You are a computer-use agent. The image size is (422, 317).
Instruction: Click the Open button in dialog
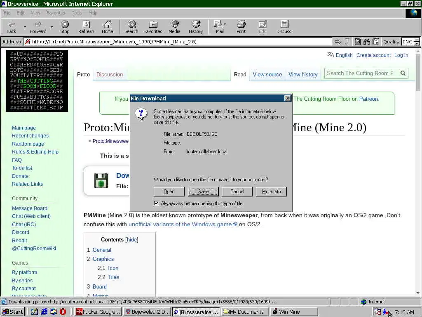click(169, 192)
